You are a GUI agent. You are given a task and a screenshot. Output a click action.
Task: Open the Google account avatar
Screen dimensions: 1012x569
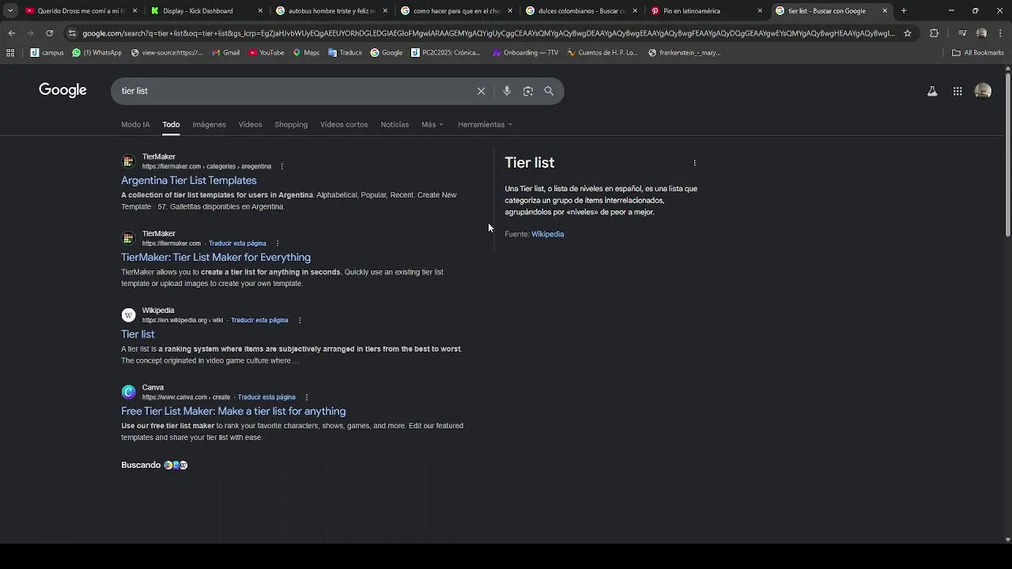tap(983, 91)
